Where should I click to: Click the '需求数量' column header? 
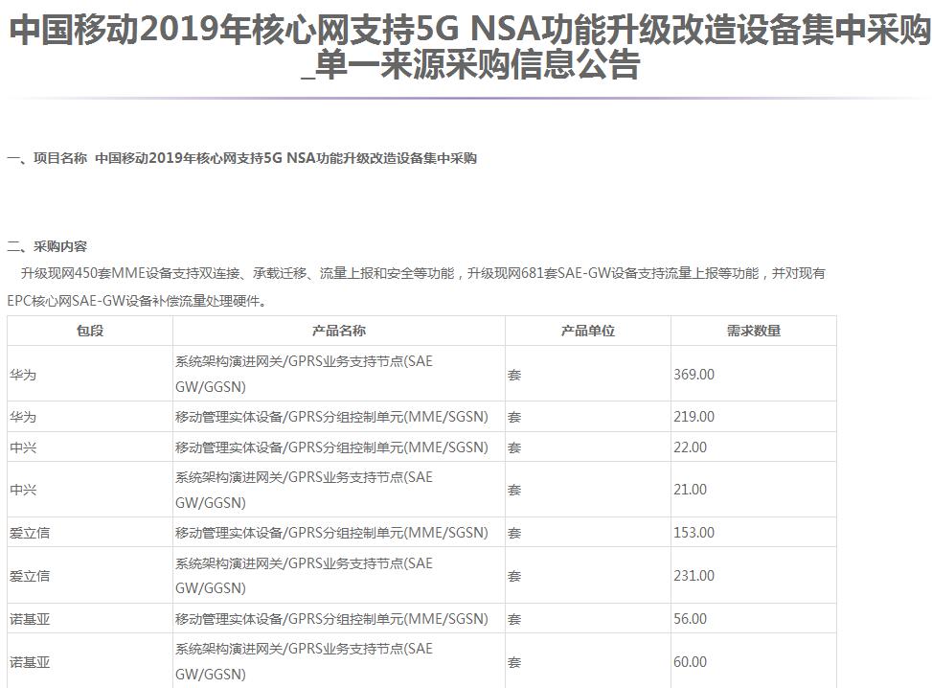coord(754,331)
